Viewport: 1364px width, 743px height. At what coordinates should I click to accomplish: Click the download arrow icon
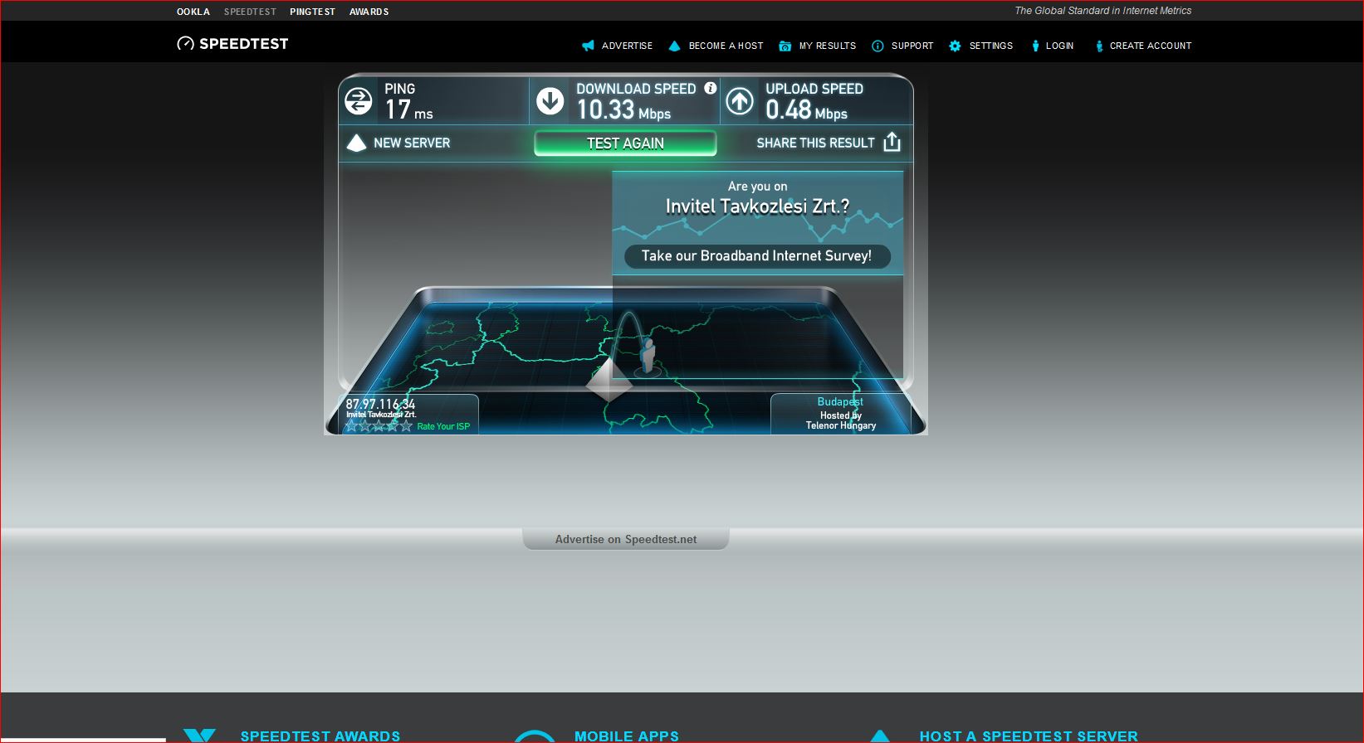coord(550,101)
